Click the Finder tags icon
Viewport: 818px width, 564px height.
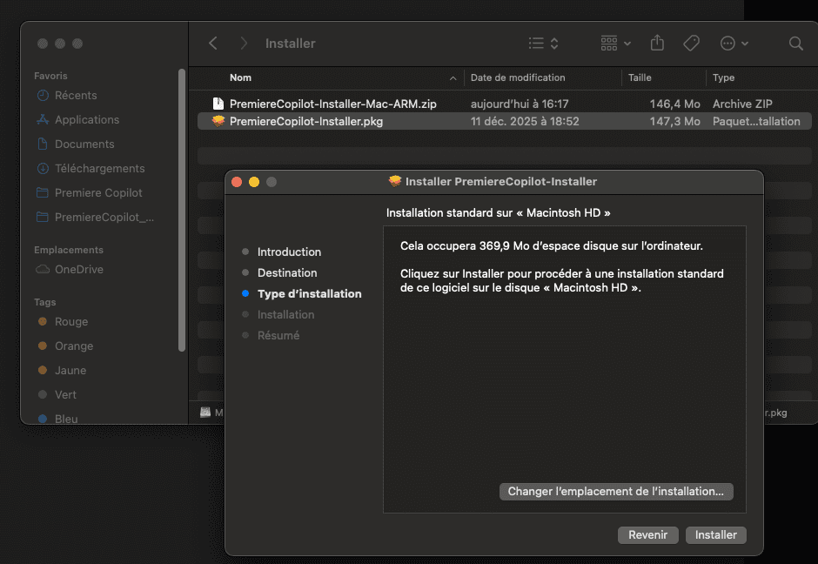(x=691, y=44)
